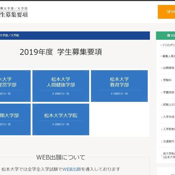Open the 松本大学 教育学部 tile
The width and height of the screenshot is (175, 175).
[x=119, y=86]
